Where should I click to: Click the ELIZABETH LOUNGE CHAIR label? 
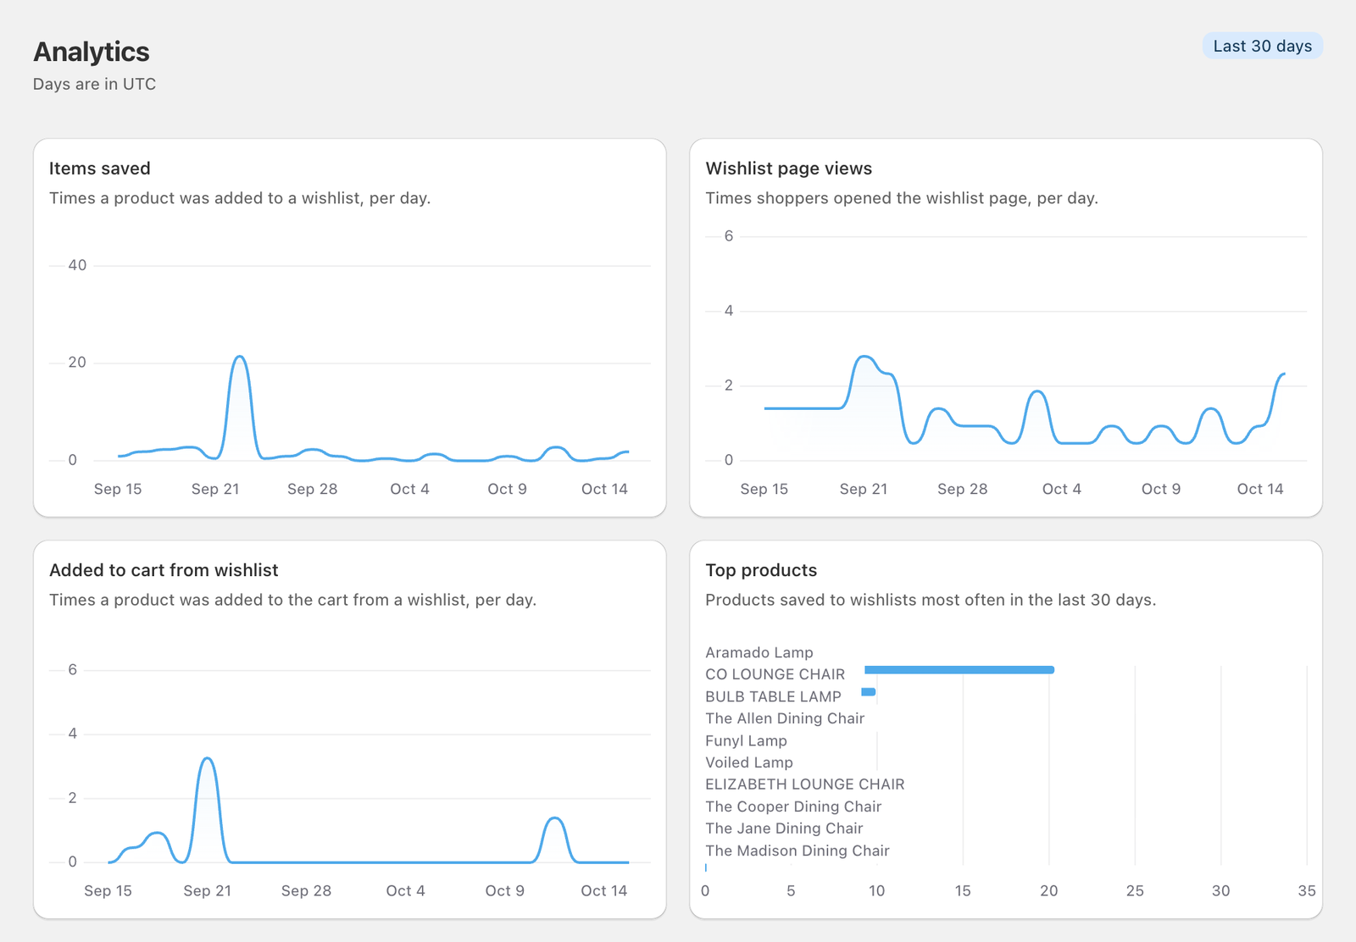(805, 784)
